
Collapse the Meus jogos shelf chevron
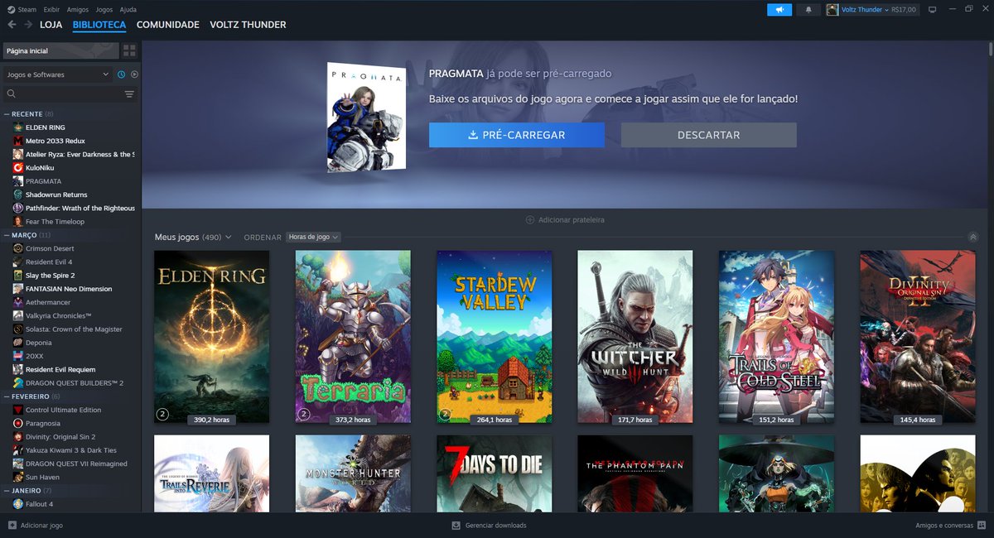click(x=973, y=237)
